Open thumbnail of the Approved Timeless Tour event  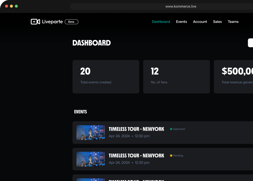click(91, 133)
